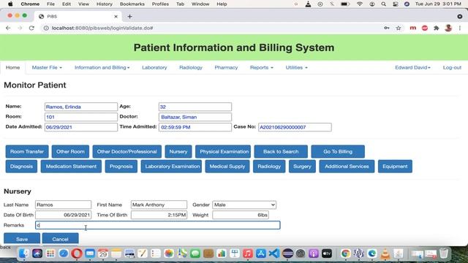Cancel the nursery entry

[60, 239]
